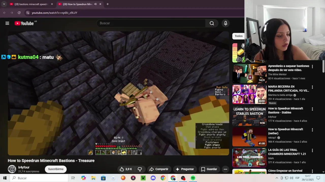Reload the page
Viewport: 325px width, 182px height.
click(x=19, y=13)
